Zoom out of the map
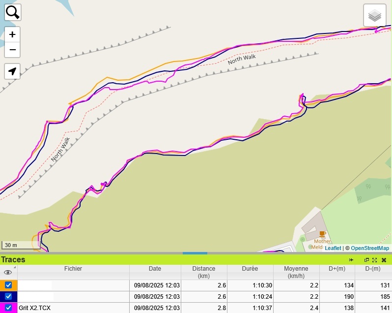The height and width of the screenshot is (313, 392). pyautogui.click(x=12, y=50)
